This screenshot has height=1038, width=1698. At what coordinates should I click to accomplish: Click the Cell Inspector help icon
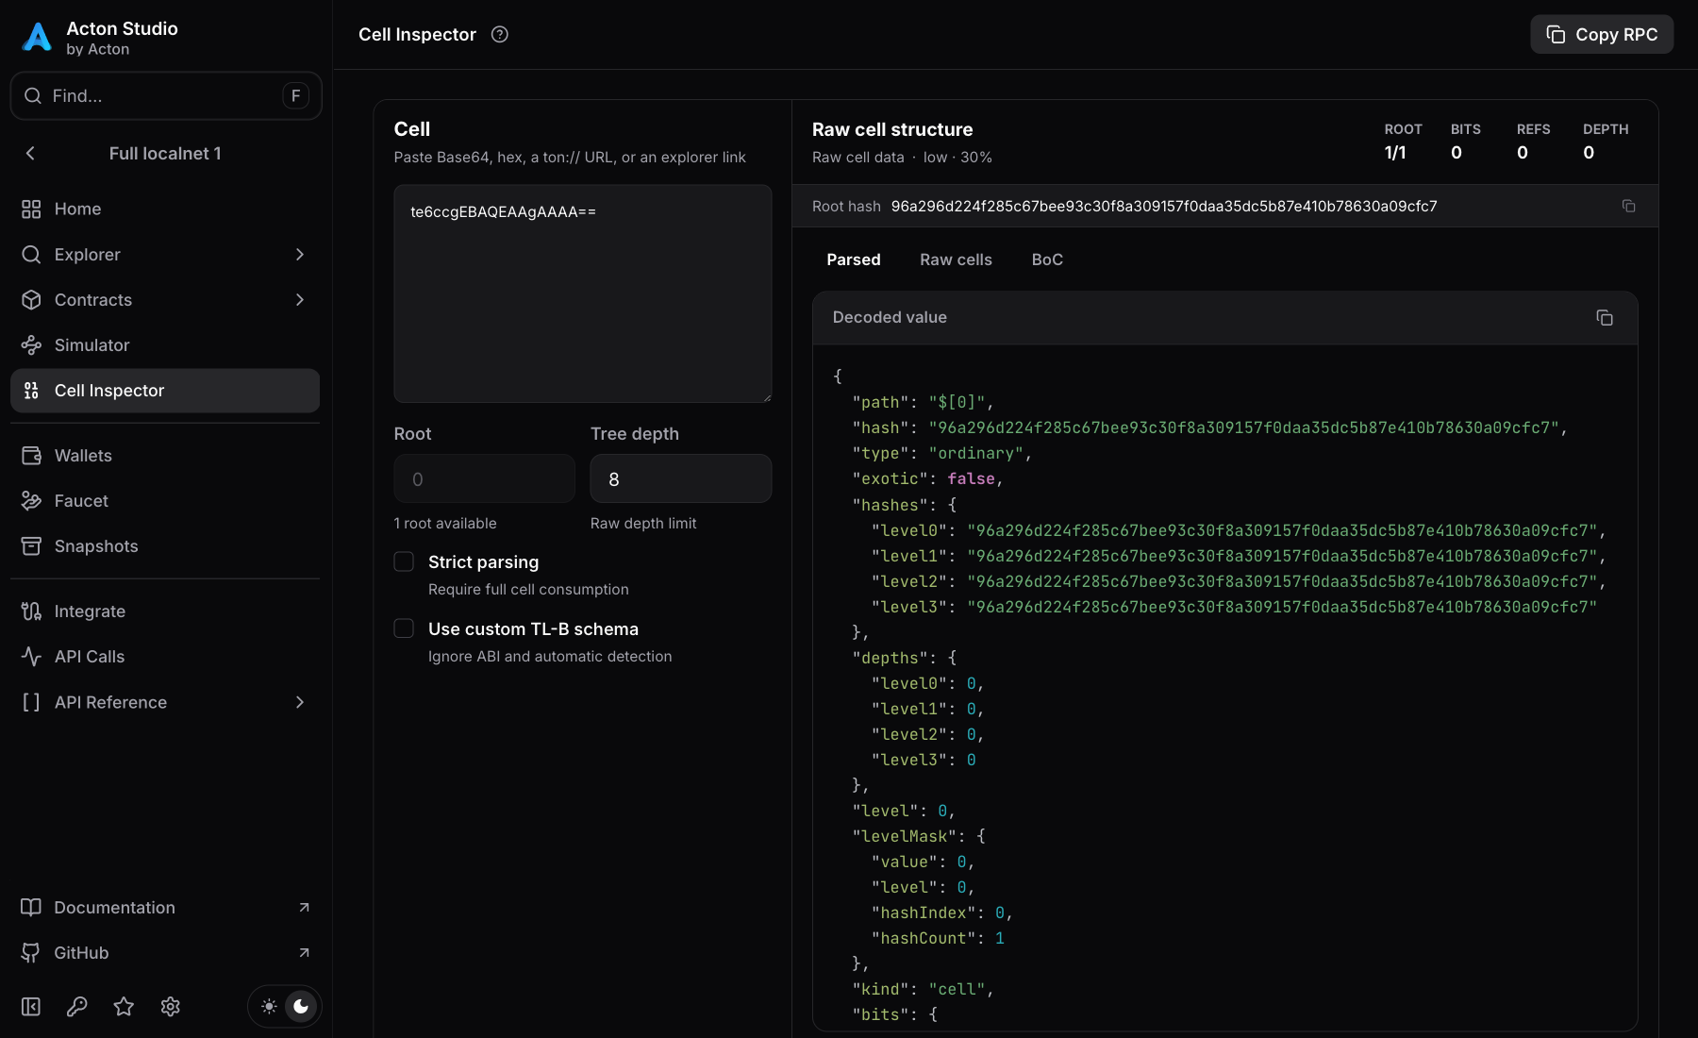(500, 34)
